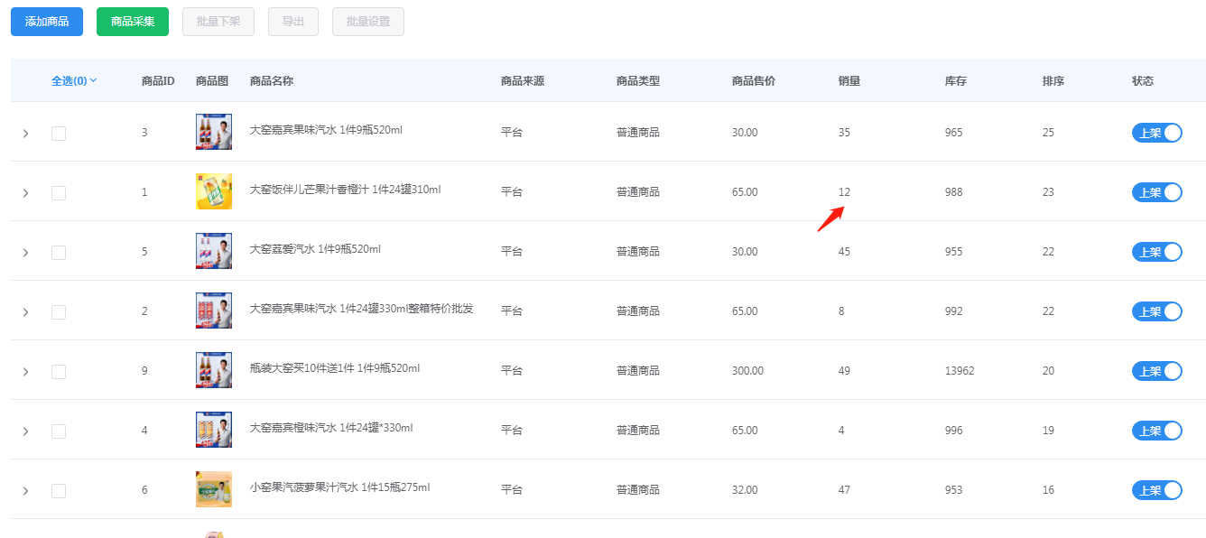Open image for 瓶装大窑买10件送1件
The width and height of the screenshot is (1206, 538).
[x=214, y=370]
